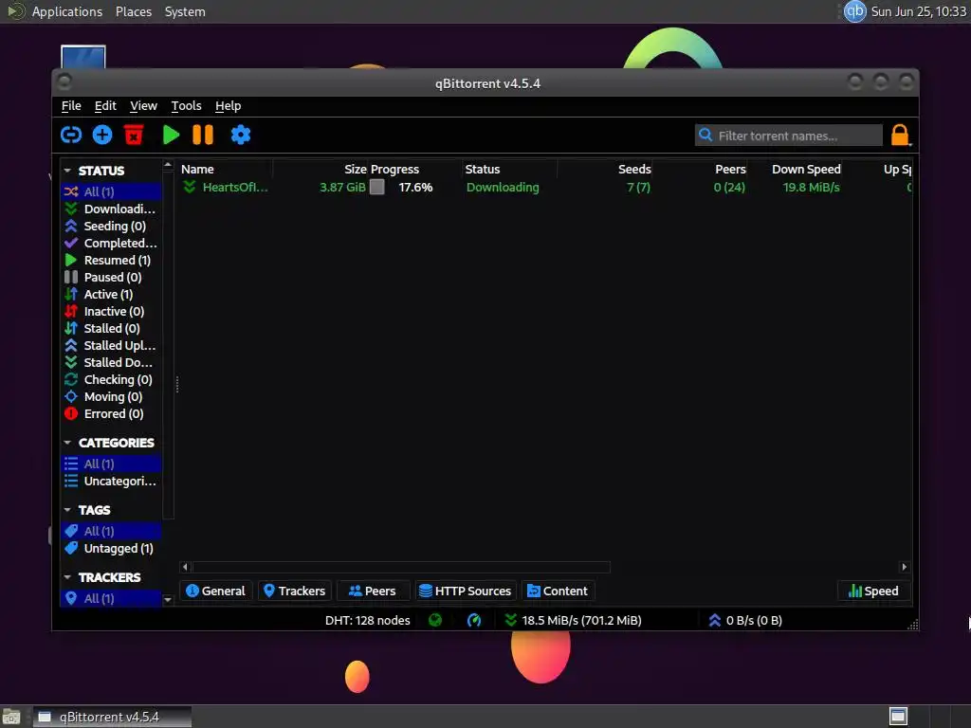Select Stalled (0) filter
The image size is (971, 728).
112,328
